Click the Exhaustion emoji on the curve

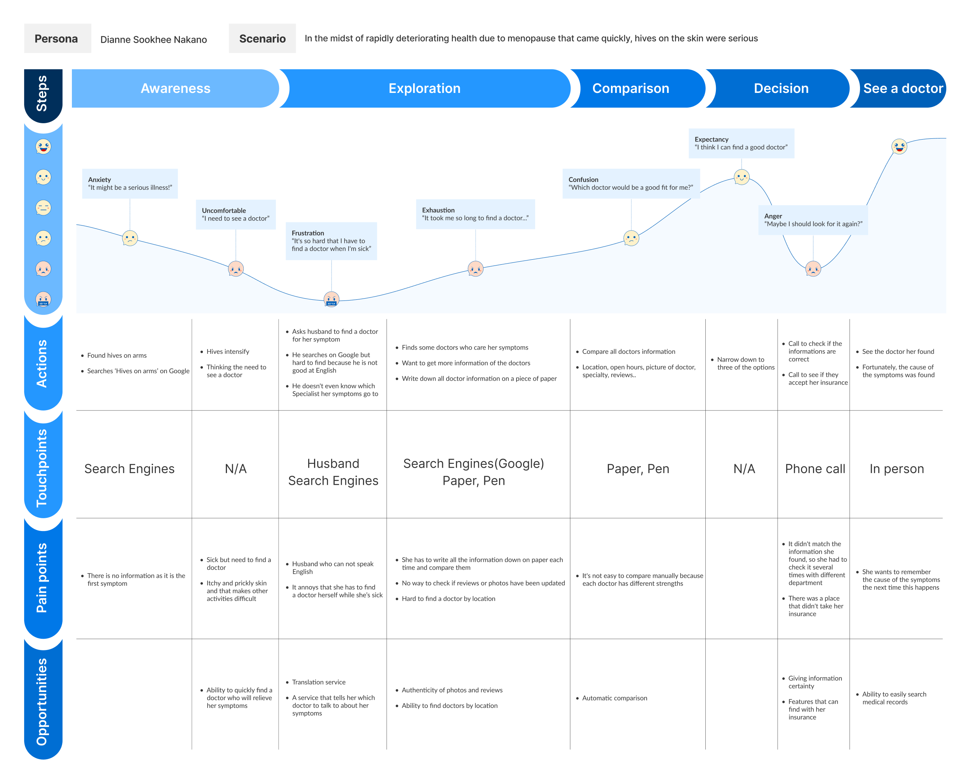coord(476,269)
